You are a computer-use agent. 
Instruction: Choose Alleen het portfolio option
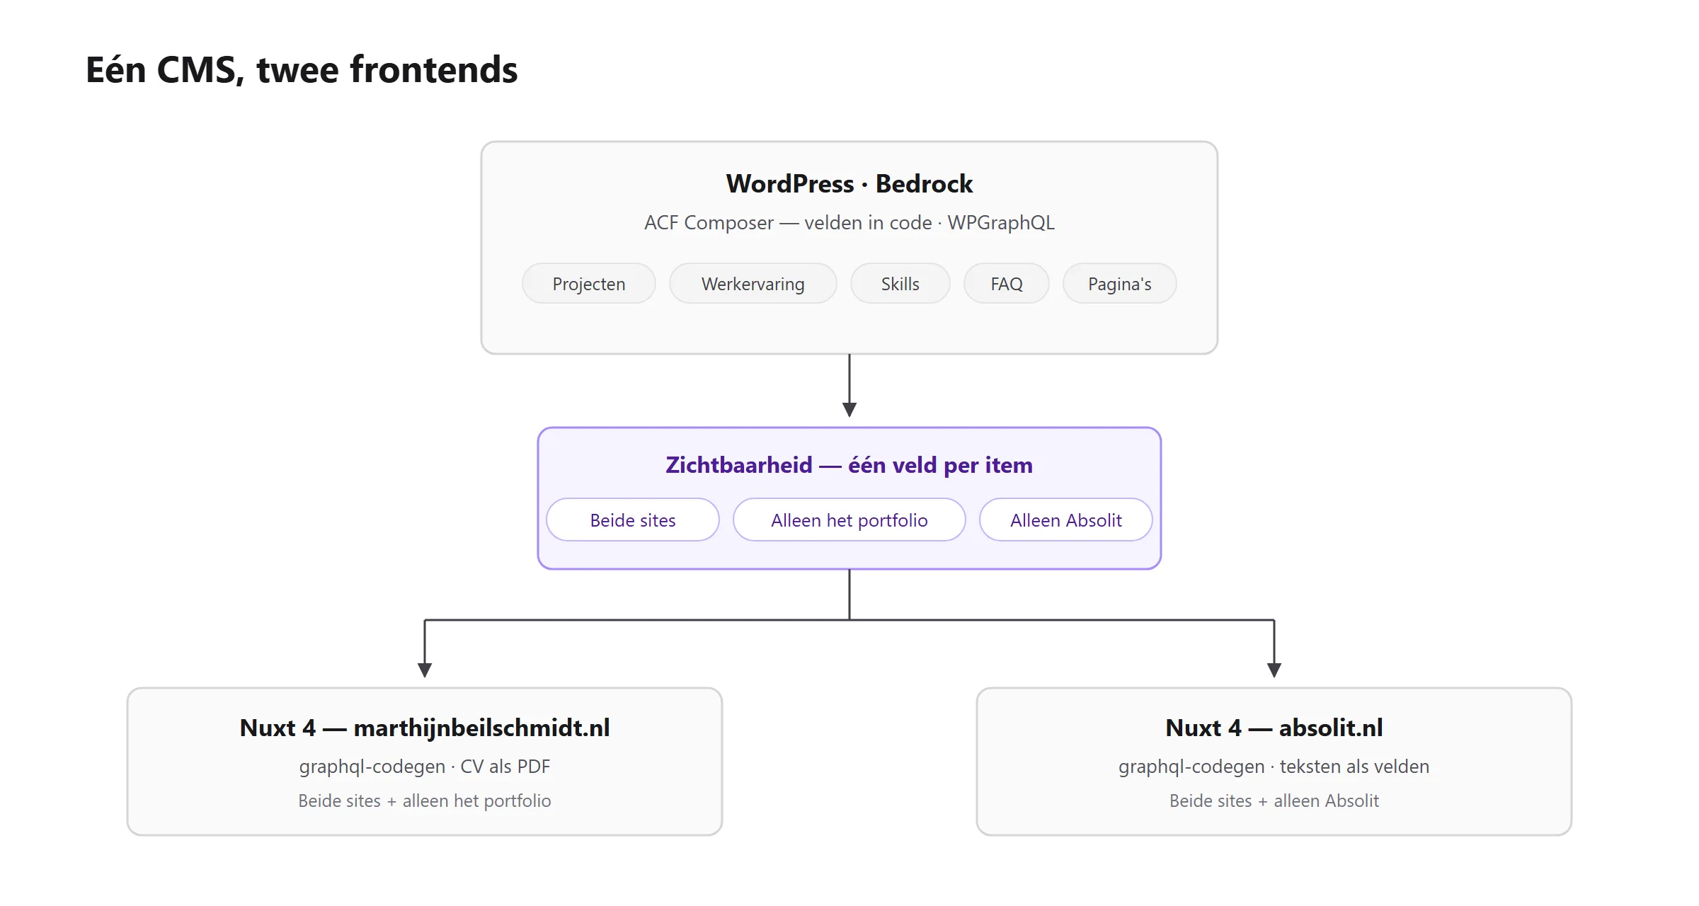849,520
